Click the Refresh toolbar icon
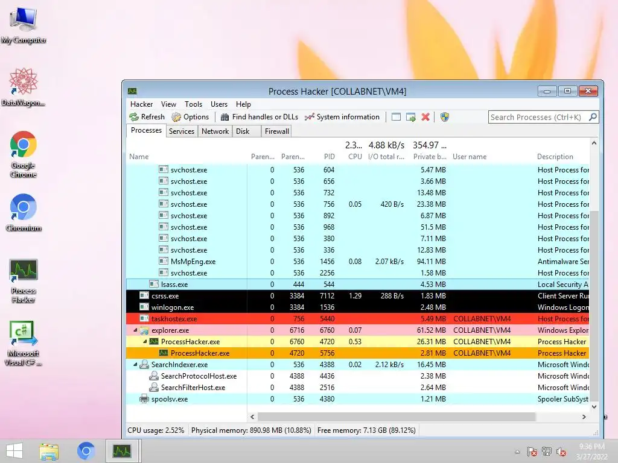This screenshot has height=463, width=618. click(x=134, y=117)
